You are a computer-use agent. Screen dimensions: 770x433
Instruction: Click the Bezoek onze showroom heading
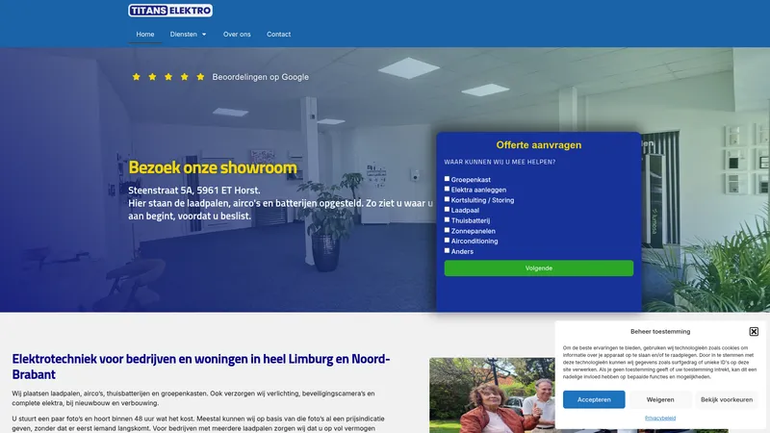[213, 167]
